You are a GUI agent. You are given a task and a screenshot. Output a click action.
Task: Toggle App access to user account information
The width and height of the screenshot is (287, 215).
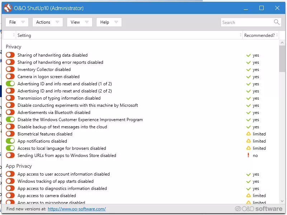click(x=10, y=174)
